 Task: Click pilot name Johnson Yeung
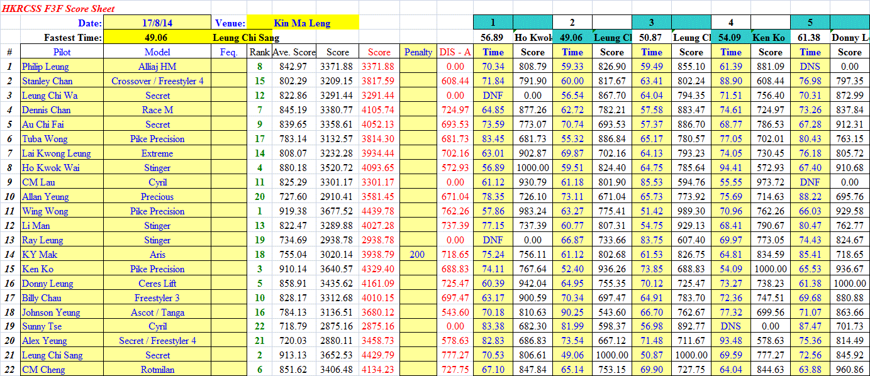(51, 312)
